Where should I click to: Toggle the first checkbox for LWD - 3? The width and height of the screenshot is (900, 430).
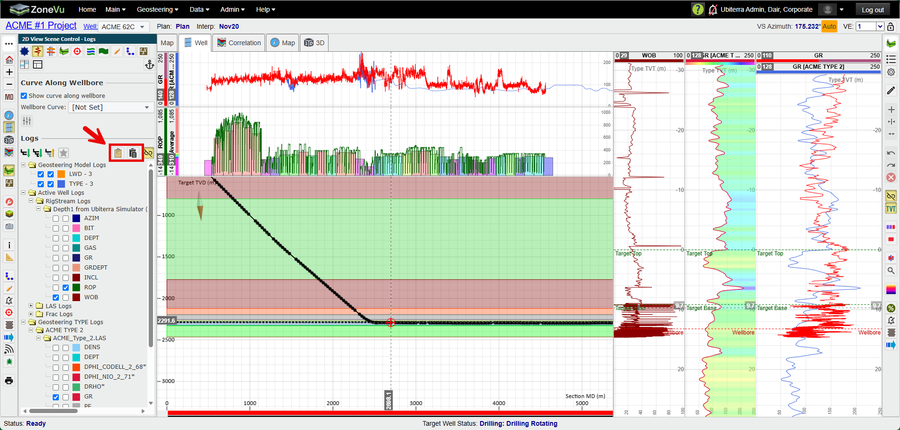point(41,174)
